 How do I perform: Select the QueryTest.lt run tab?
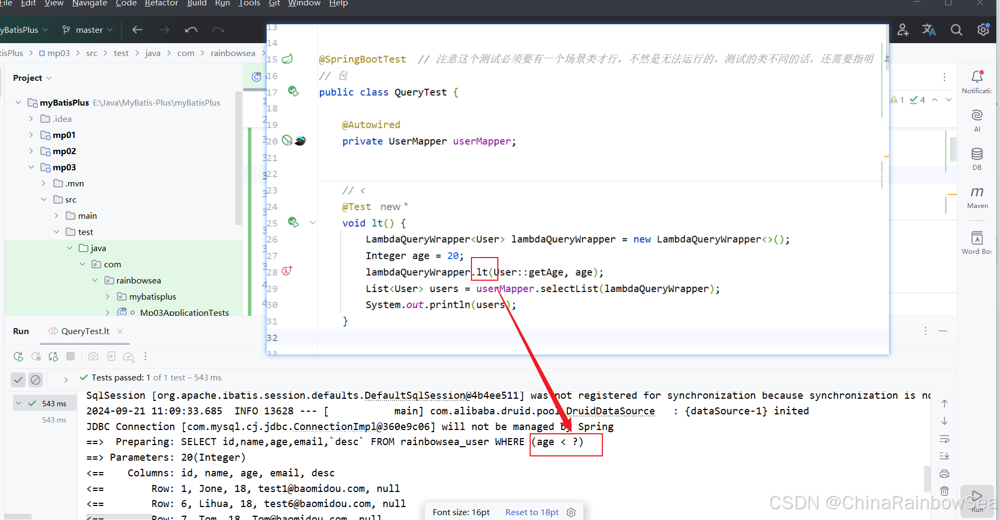(x=85, y=331)
